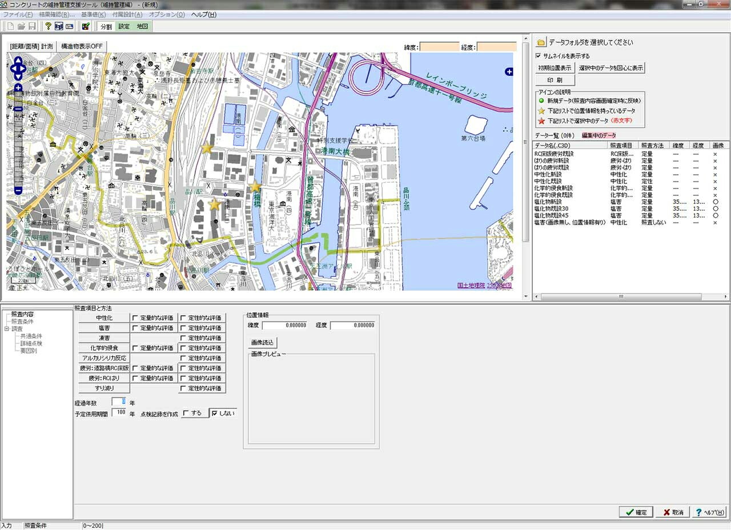Open the オプション(O) menu
This screenshot has width=731, height=530.
[167, 14]
